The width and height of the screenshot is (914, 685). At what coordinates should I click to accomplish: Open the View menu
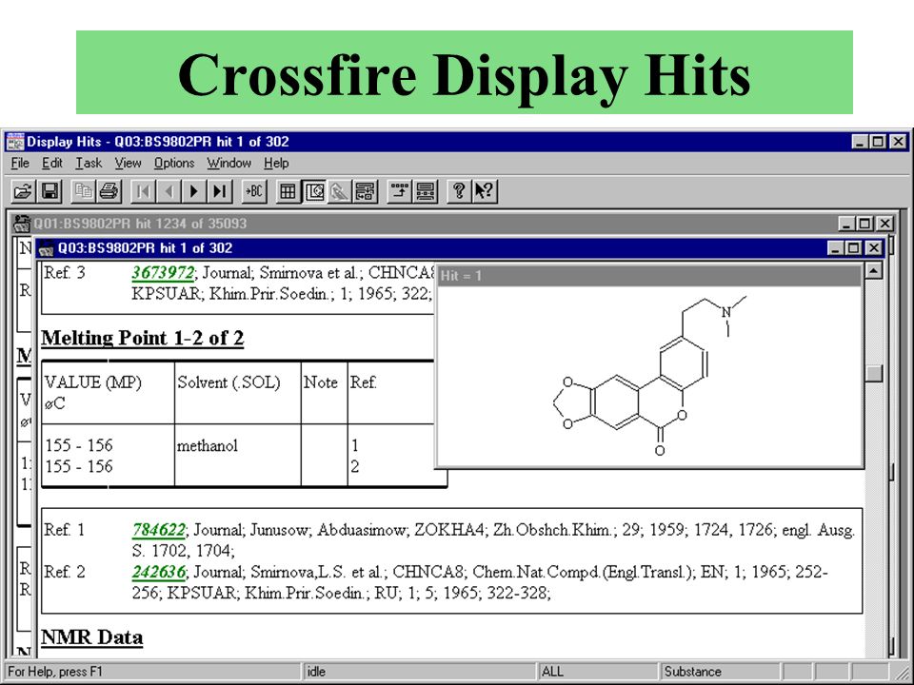pos(128,163)
